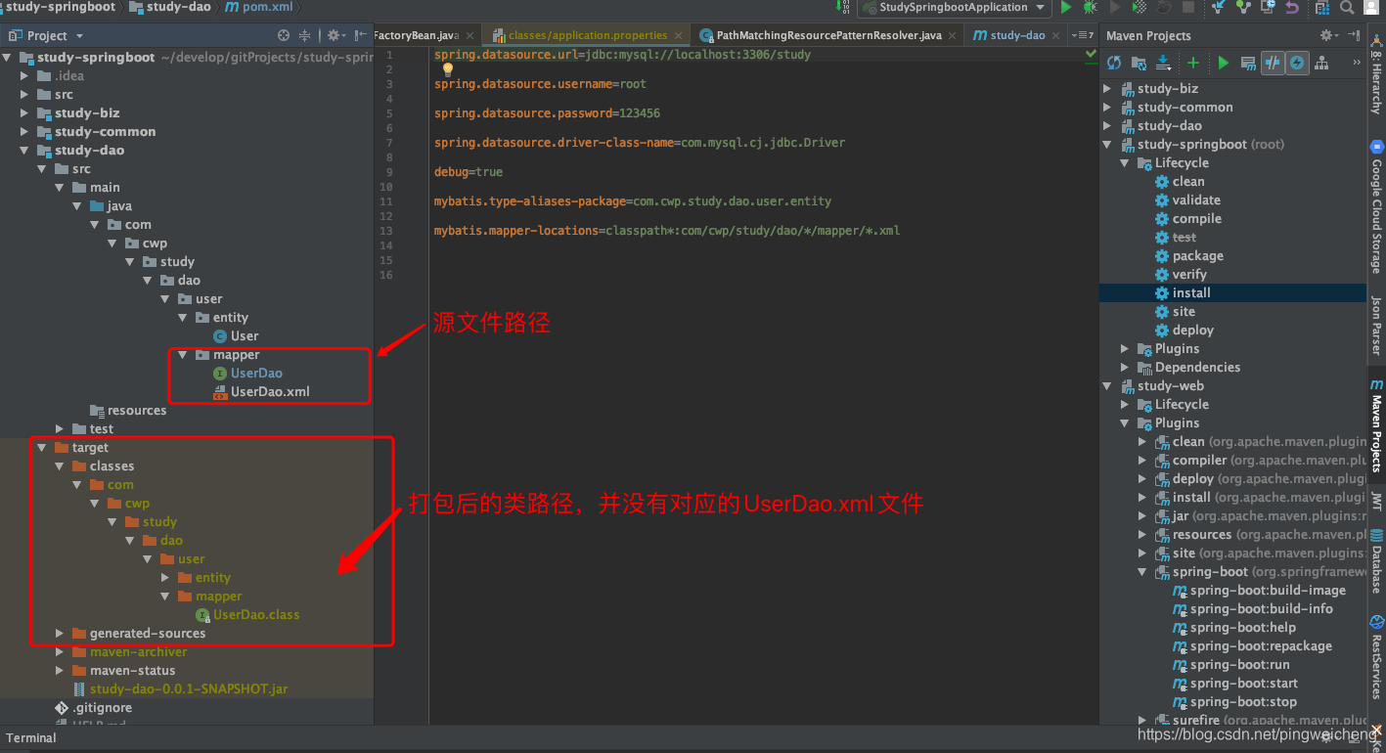Close the study-dao editor tab
This screenshot has width=1386, height=753.
pyautogui.click(x=1057, y=35)
